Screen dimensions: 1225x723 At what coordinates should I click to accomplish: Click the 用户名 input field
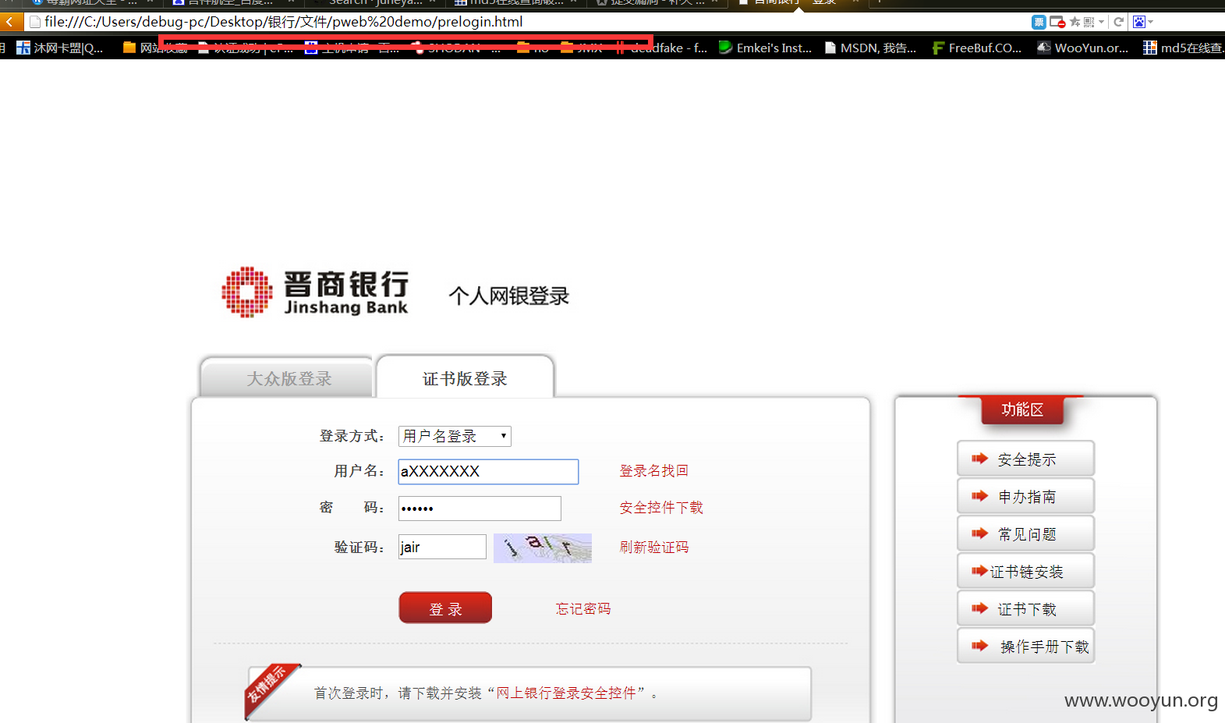tap(488, 471)
